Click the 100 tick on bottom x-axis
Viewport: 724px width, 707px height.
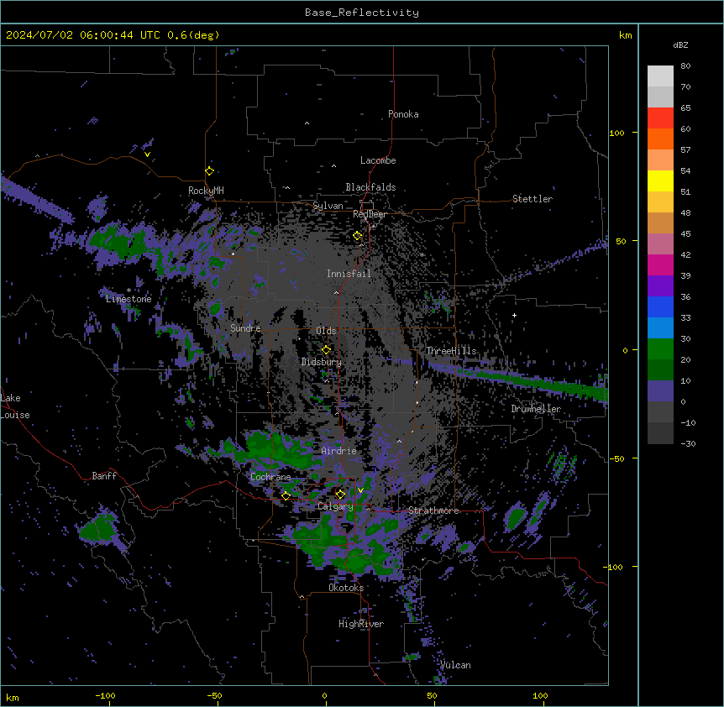pyautogui.click(x=540, y=695)
